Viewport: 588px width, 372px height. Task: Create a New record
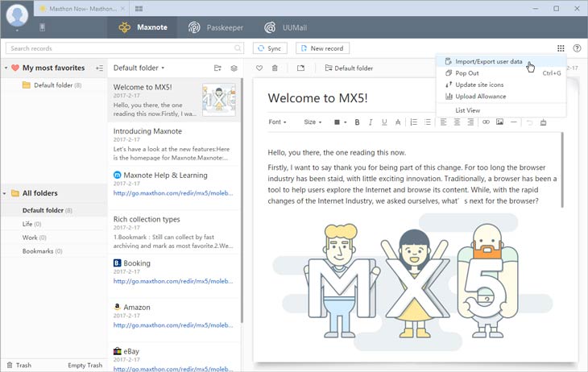pos(322,48)
